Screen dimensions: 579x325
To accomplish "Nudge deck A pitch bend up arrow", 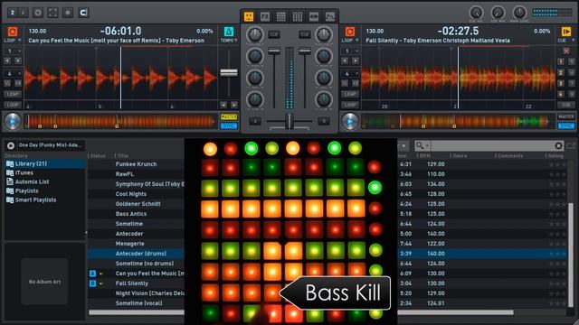I will coord(233,106).
